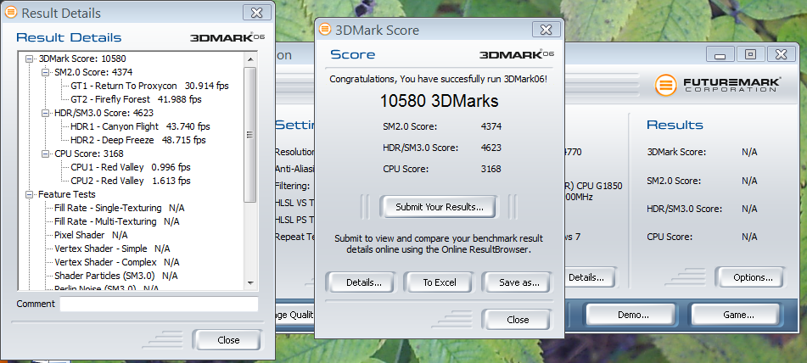
Task: Collapse the 3DMark Score tree node
Action: 30,59
